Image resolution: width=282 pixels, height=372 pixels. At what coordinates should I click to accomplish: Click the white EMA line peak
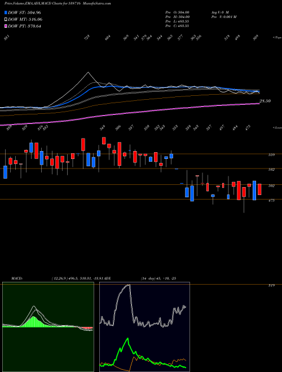89,72
